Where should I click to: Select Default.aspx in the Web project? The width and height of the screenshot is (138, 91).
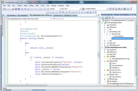point(113,79)
